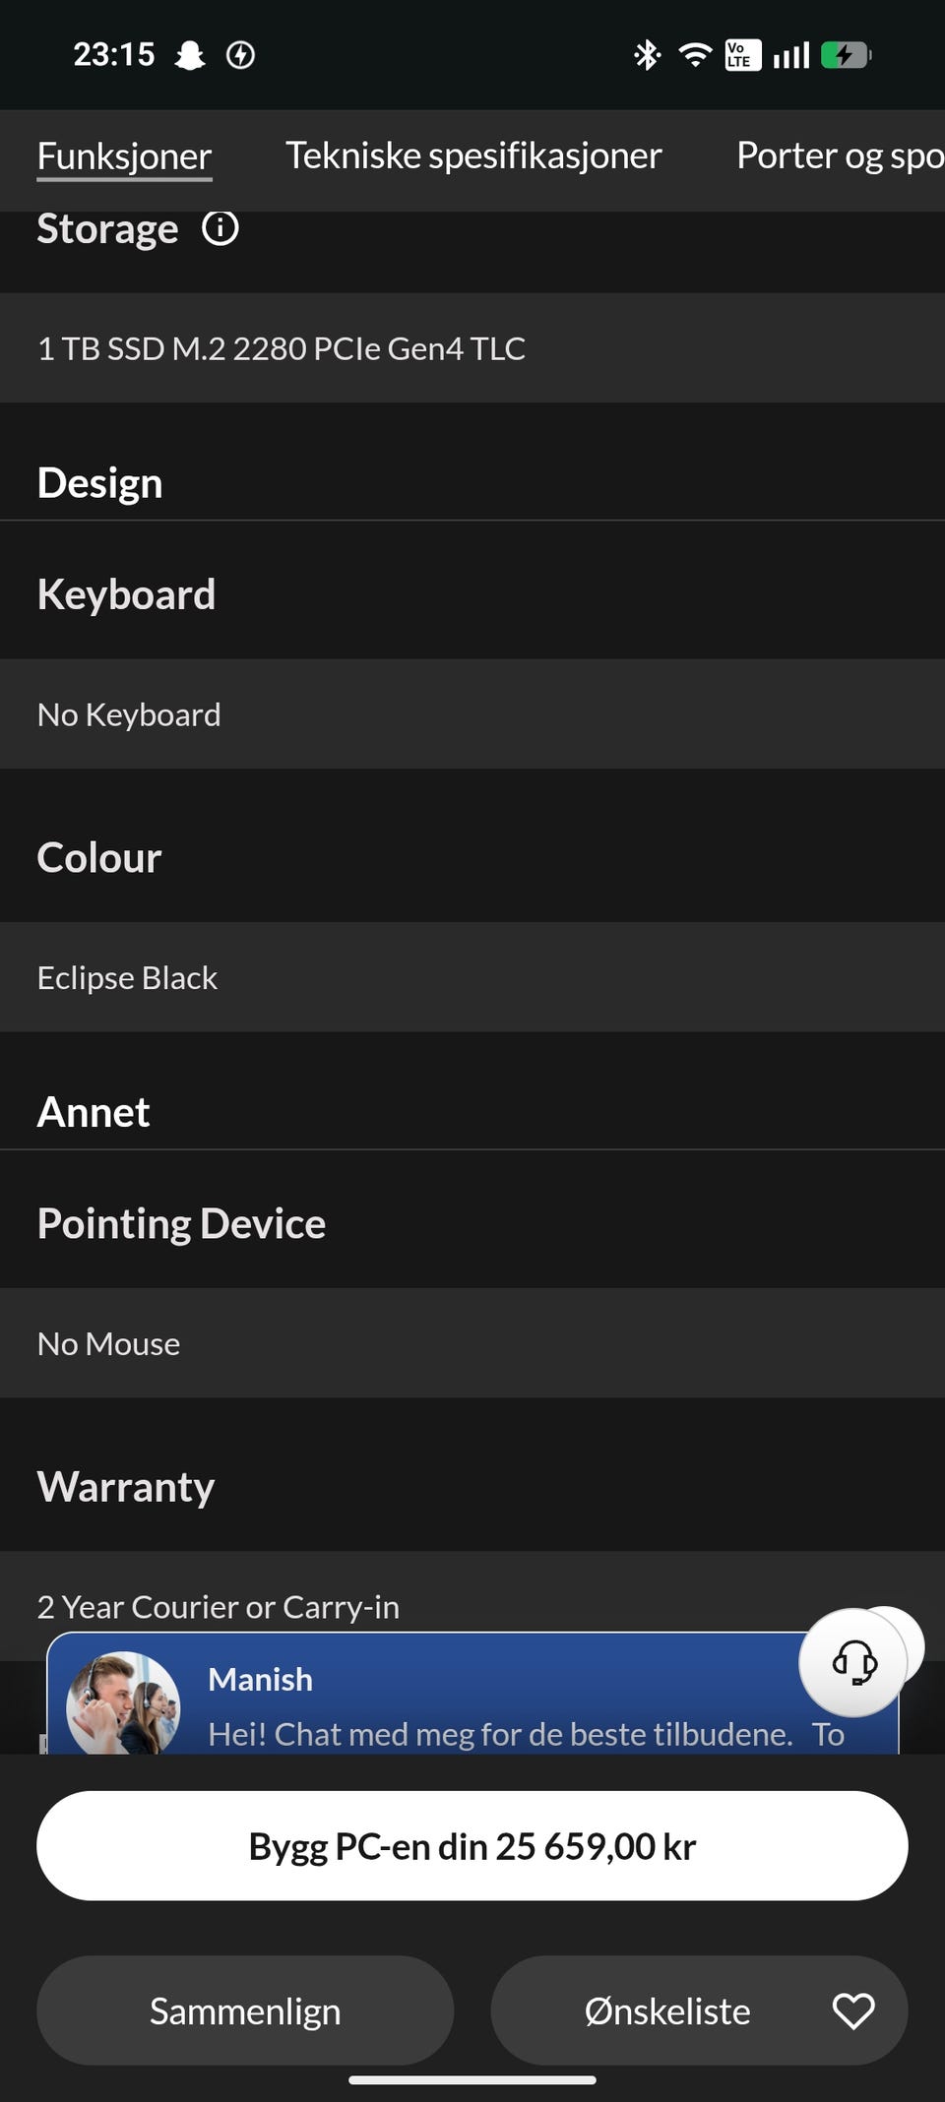945x2102 pixels.
Task: Tap the Snapchat notification icon
Action: tap(190, 55)
